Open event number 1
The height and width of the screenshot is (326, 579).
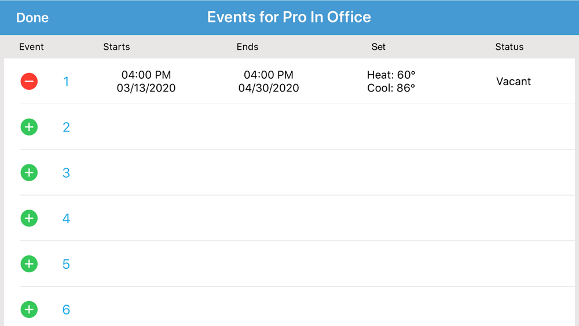(x=66, y=82)
